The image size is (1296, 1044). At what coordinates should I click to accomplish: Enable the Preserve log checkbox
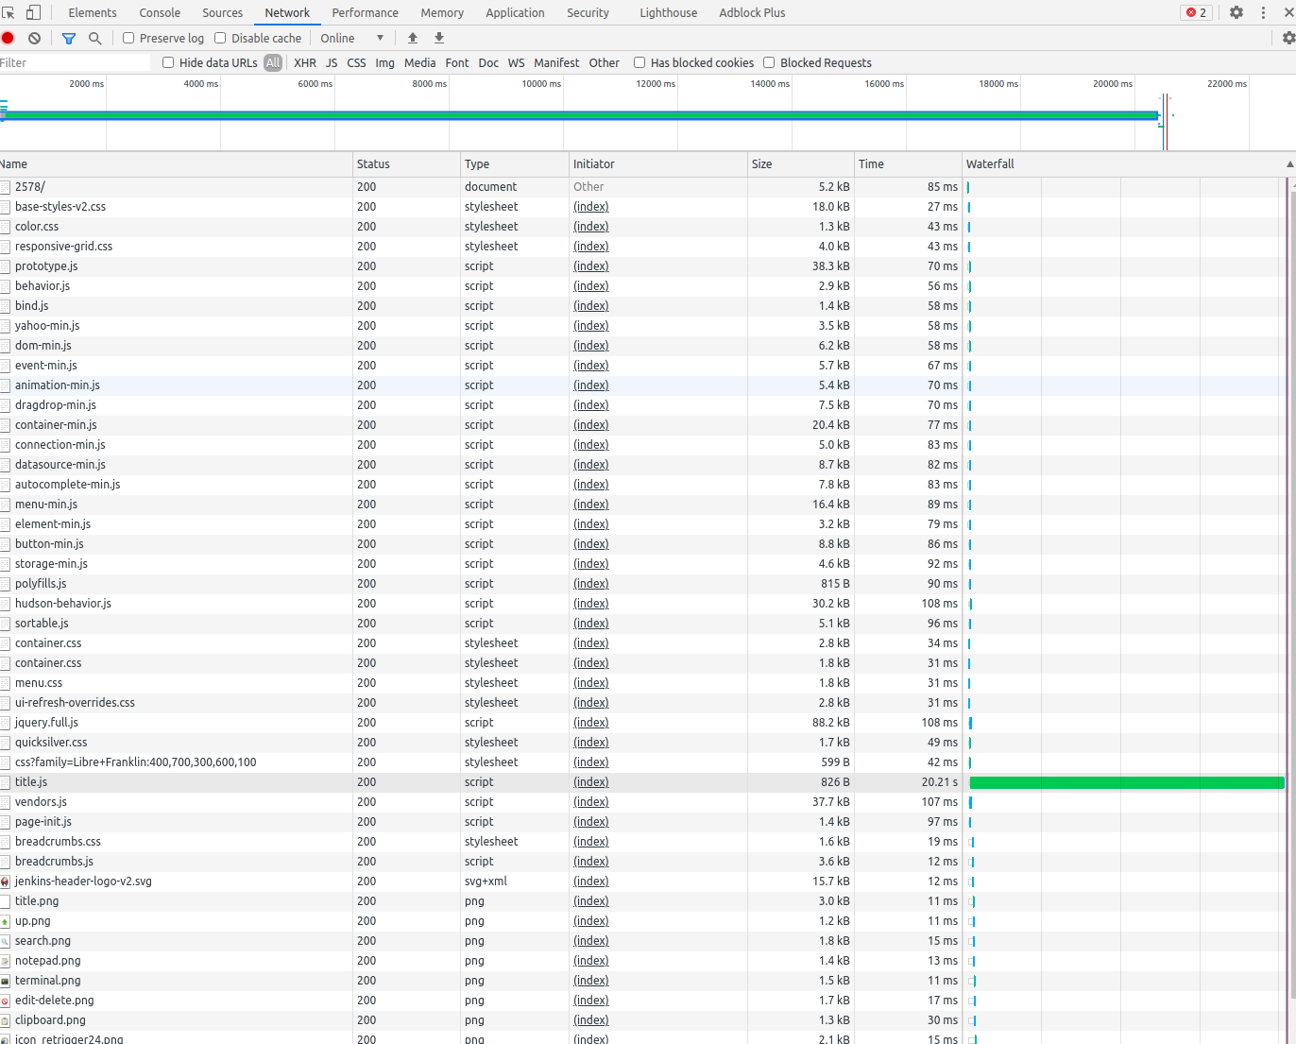pyautogui.click(x=129, y=38)
